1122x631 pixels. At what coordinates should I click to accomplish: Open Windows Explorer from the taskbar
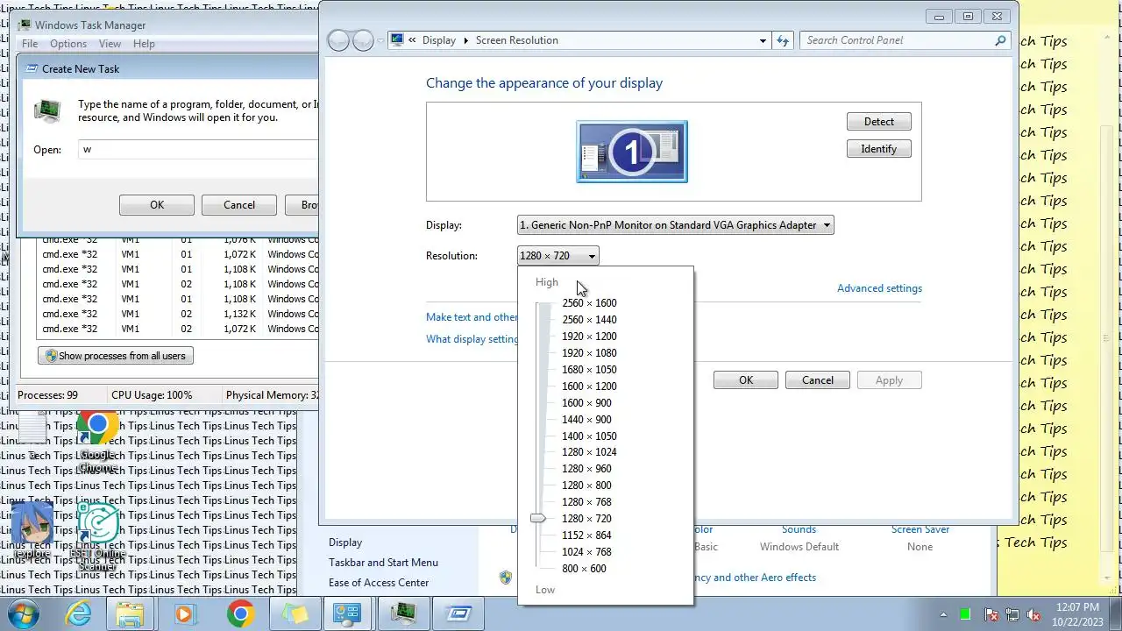tap(130, 613)
